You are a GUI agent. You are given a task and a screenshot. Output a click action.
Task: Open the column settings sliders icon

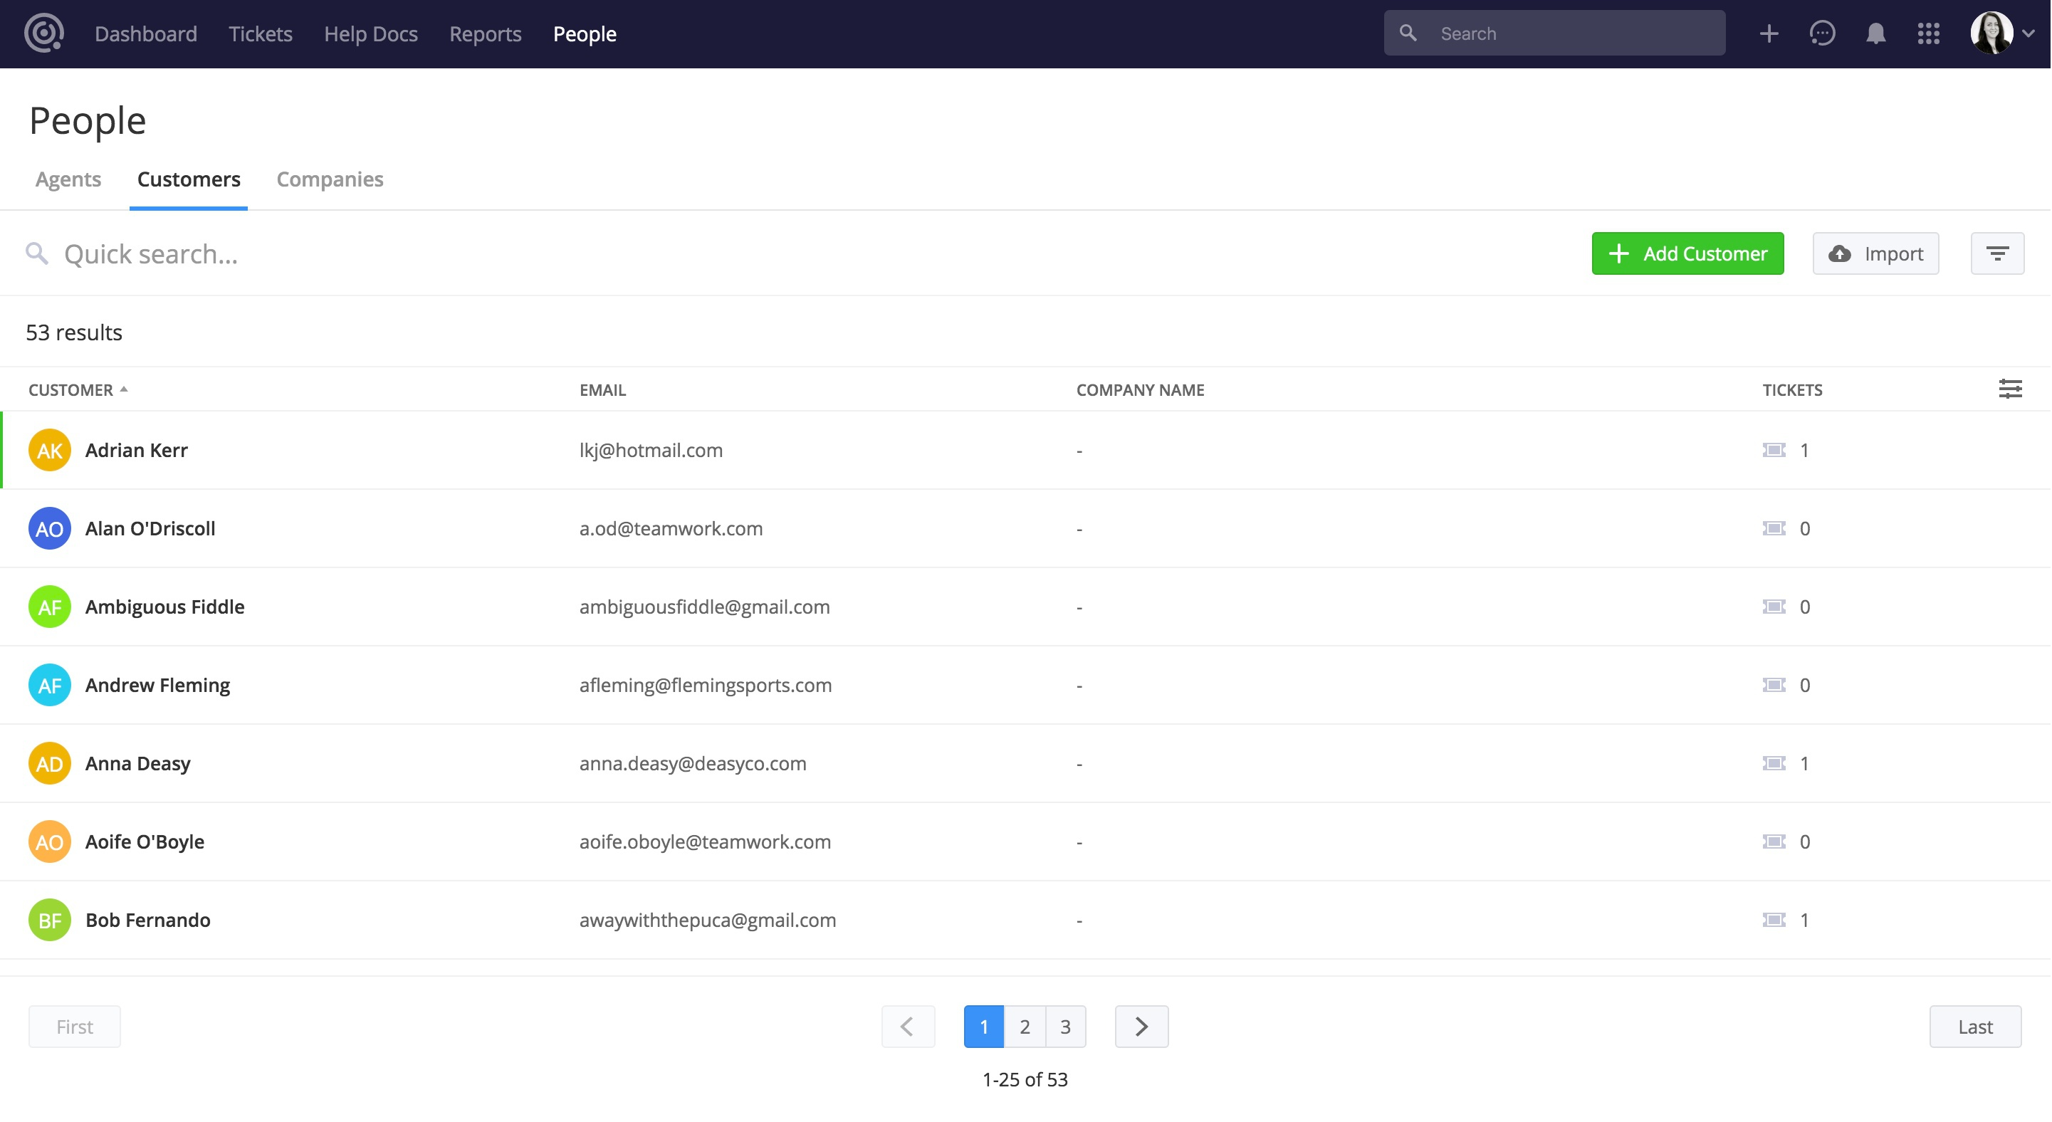2010,389
